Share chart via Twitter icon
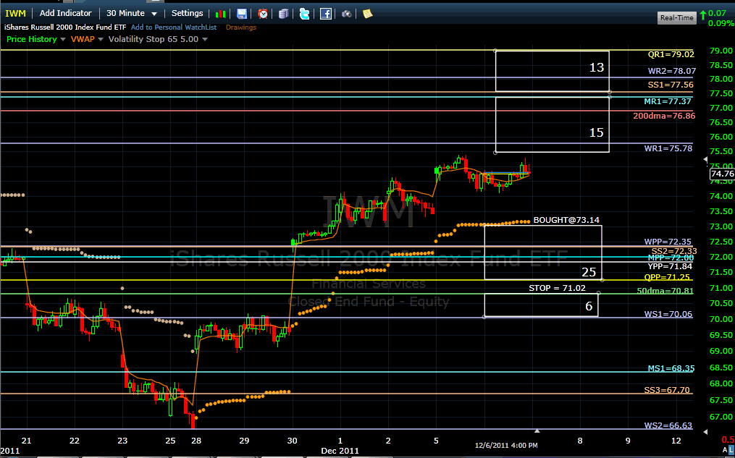 (305, 14)
